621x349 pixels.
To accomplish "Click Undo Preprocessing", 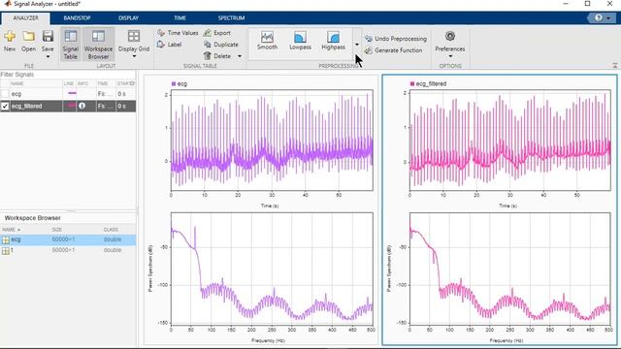I will tap(396, 39).
